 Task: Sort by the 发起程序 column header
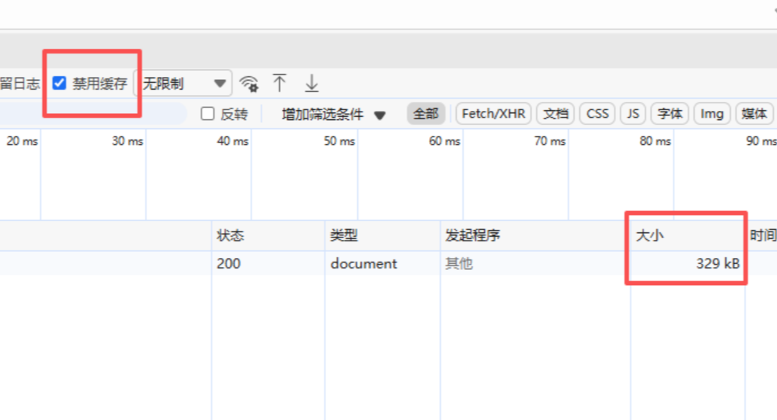point(473,235)
